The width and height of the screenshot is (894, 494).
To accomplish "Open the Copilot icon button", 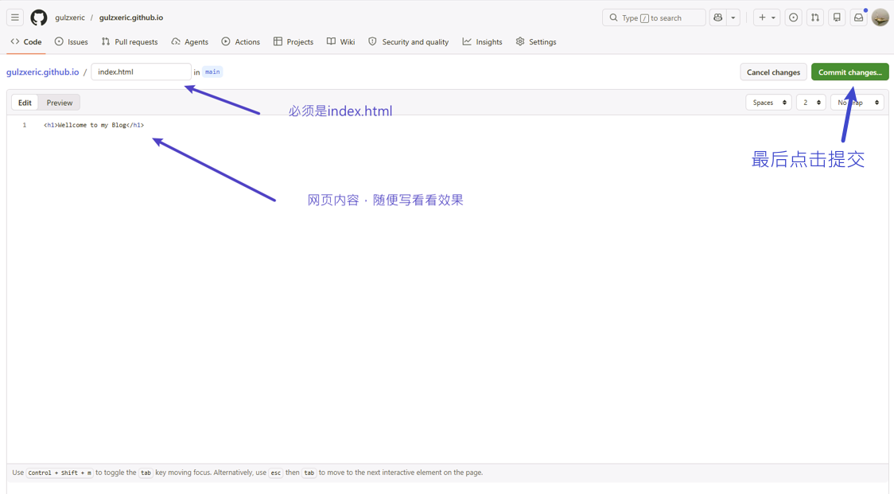I will tap(717, 18).
